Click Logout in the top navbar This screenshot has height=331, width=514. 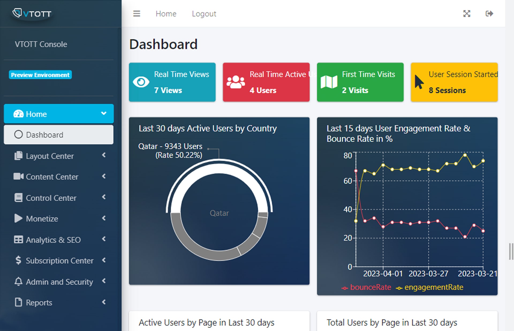[x=204, y=14]
